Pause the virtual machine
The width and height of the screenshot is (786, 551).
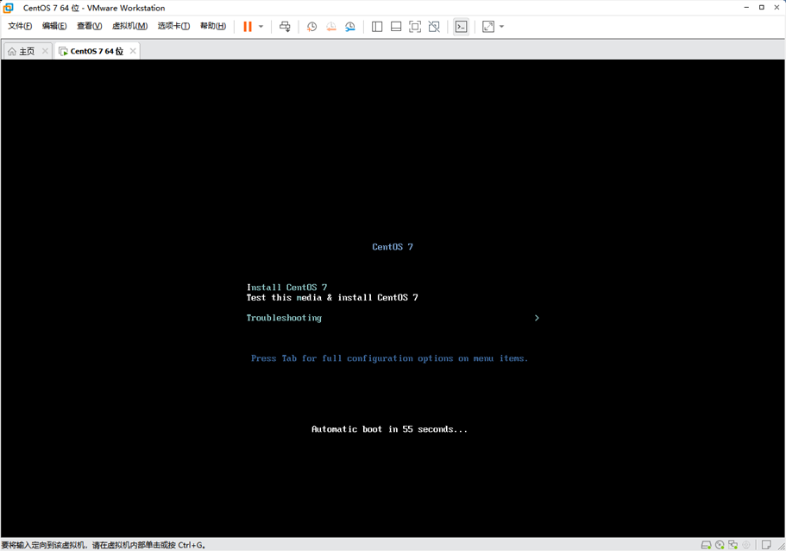(248, 27)
